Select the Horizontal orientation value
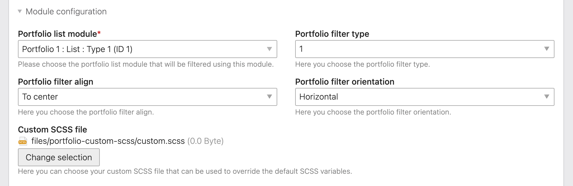 [x=318, y=97]
